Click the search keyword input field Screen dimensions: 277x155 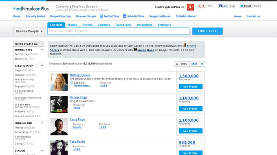pos(119,31)
